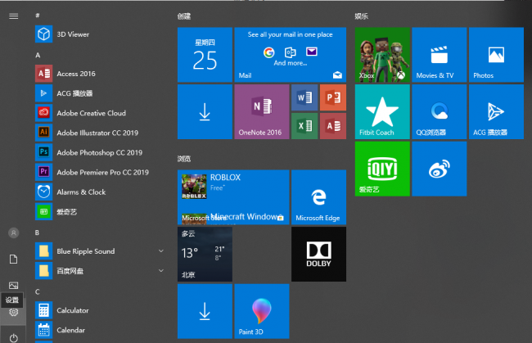Open Calendar from the app list
This screenshot has width=532, height=343.
99,330
